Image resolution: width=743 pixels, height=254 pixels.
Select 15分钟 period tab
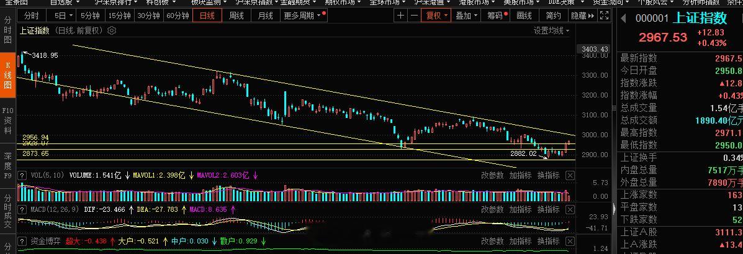pos(119,16)
